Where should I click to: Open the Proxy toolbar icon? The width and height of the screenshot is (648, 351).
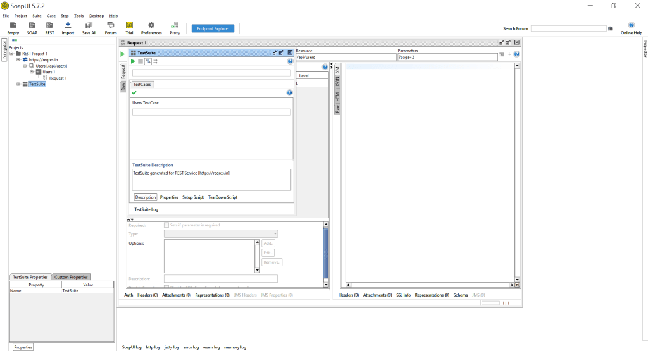tap(175, 28)
